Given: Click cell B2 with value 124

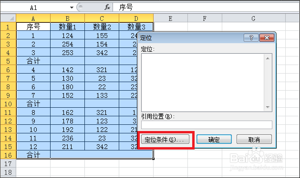Looking at the screenshot, I should pos(68,36).
